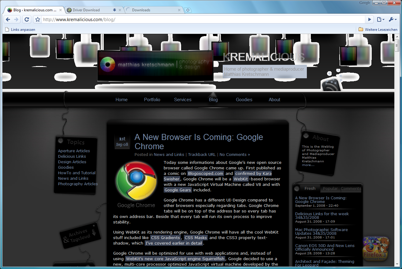Click the forward navigation arrow

17,19
